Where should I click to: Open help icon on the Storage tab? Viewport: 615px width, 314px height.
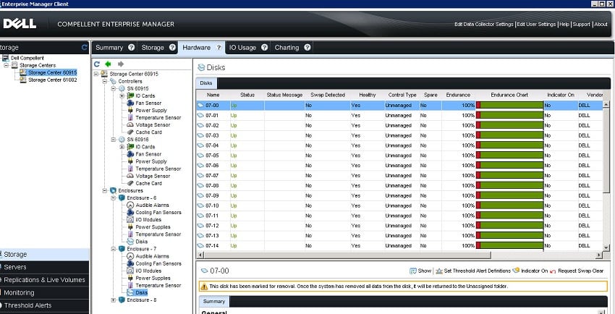172,48
